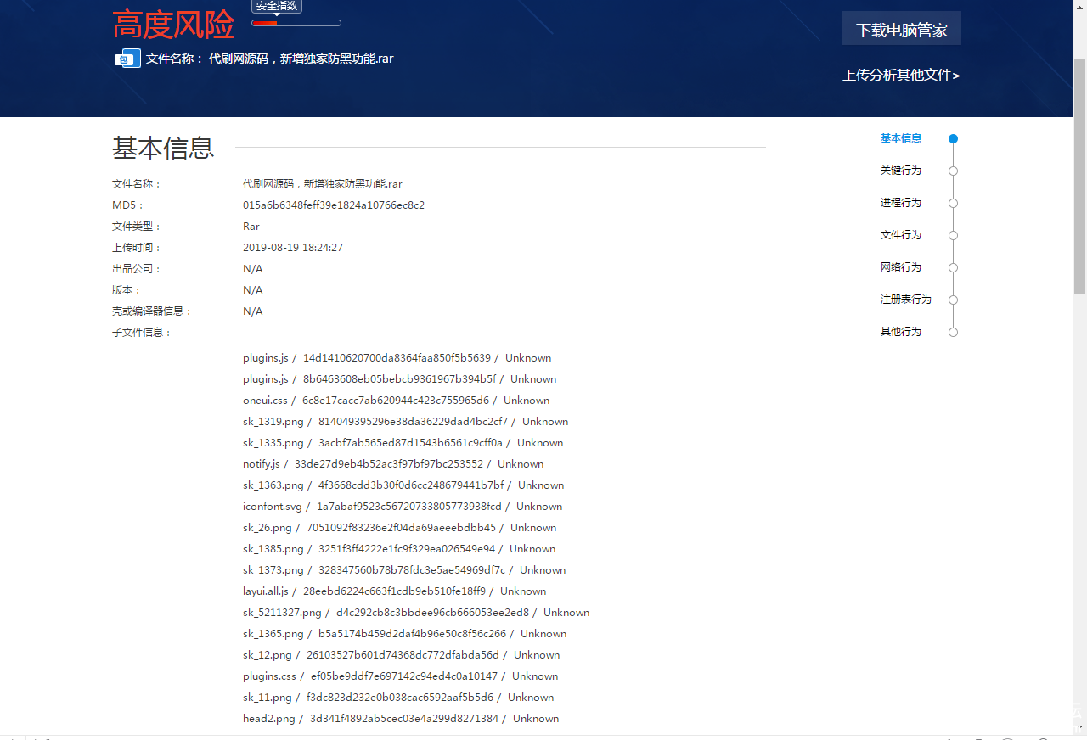Open 上传分析其他文件 link
The image size is (1087, 740).
[901, 76]
